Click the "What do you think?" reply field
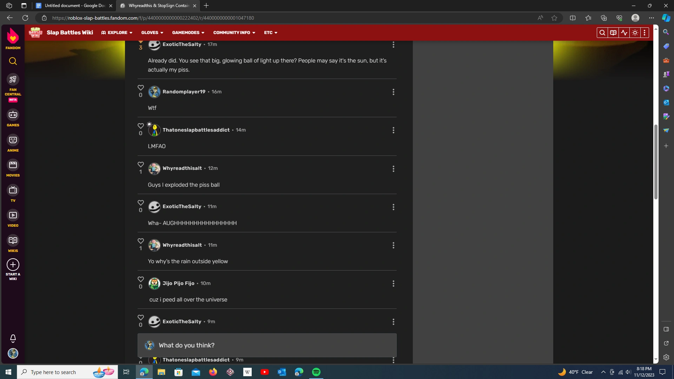Image resolution: width=674 pixels, height=379 pixels. coord(267,345)
